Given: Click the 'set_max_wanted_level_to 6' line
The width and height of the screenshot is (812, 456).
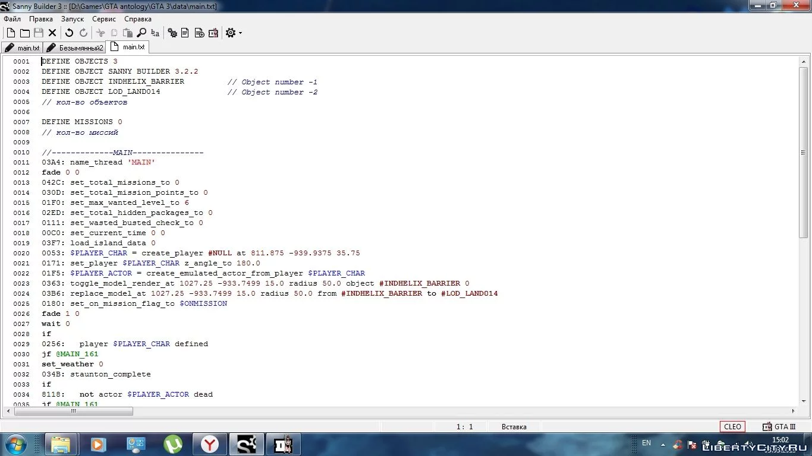Looking at the screenshot, I should [x=115, y=202].
